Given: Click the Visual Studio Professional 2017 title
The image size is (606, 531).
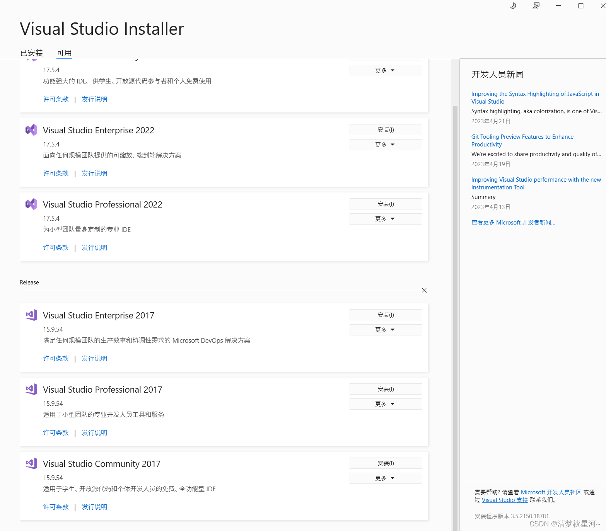Looking at the screenshot, I should click(102, 390).
